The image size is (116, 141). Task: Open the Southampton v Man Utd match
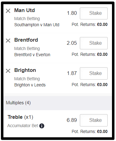coord(37,25)
